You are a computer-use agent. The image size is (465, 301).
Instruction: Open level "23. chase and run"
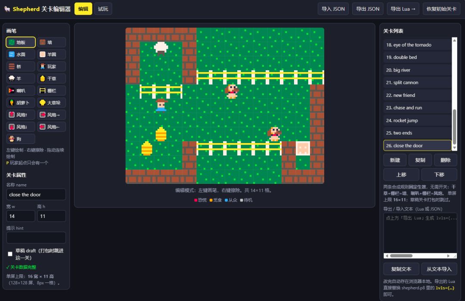418,108
